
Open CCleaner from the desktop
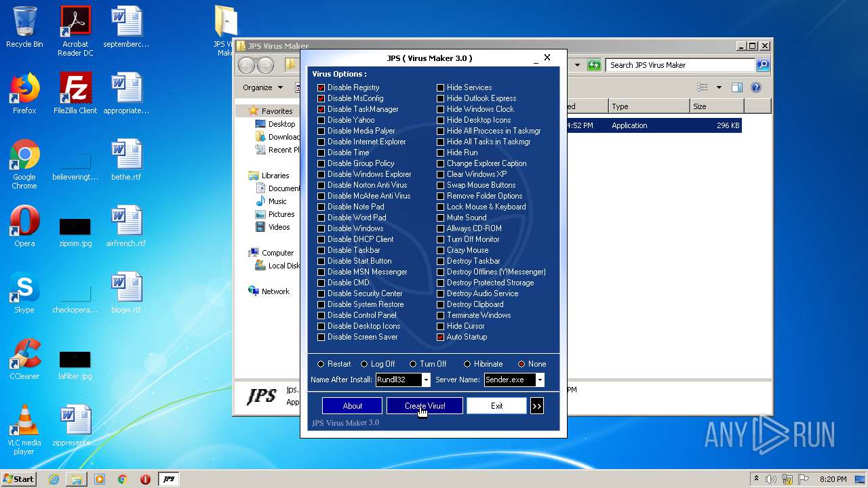tap(24, 354)
